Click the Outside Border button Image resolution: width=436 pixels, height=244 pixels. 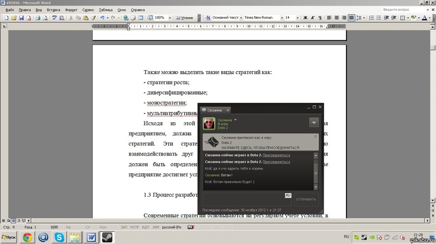[403, 18]
